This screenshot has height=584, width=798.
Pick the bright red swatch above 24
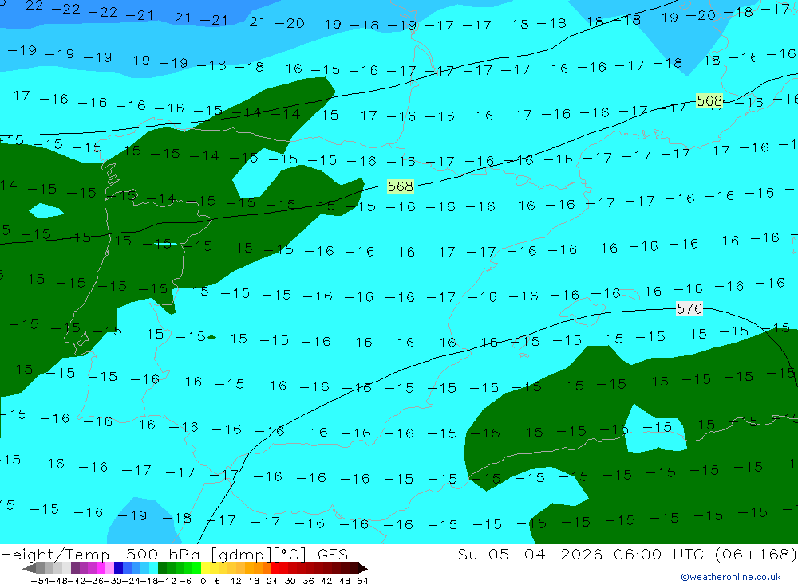(275, 568)
